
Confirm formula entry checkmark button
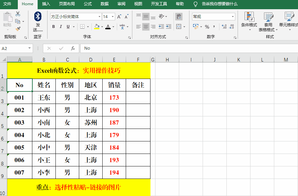(61, 48)
